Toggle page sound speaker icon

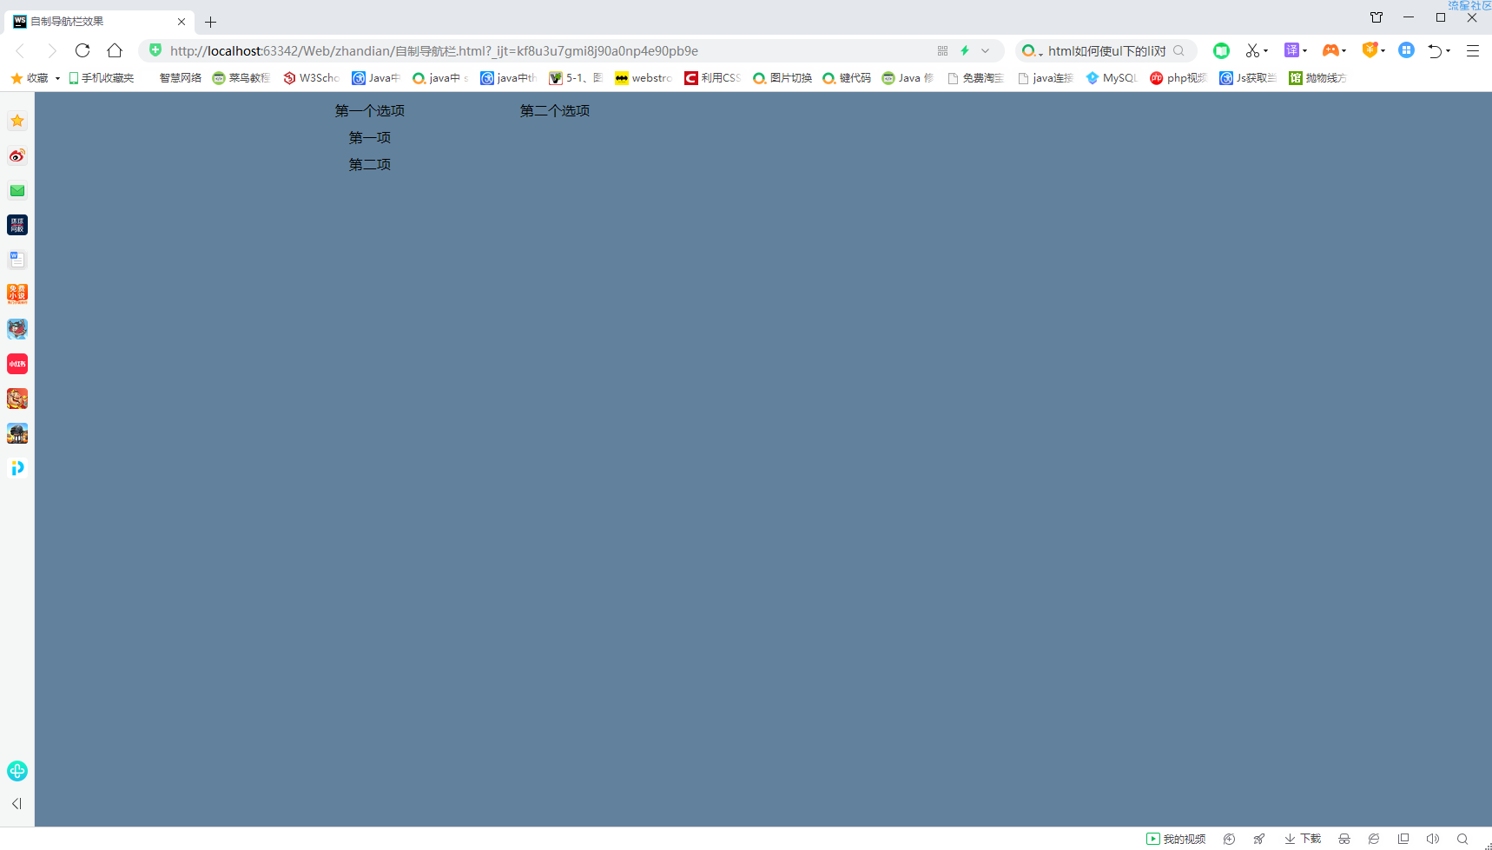pyautogui.click(x=1433, y=839)
